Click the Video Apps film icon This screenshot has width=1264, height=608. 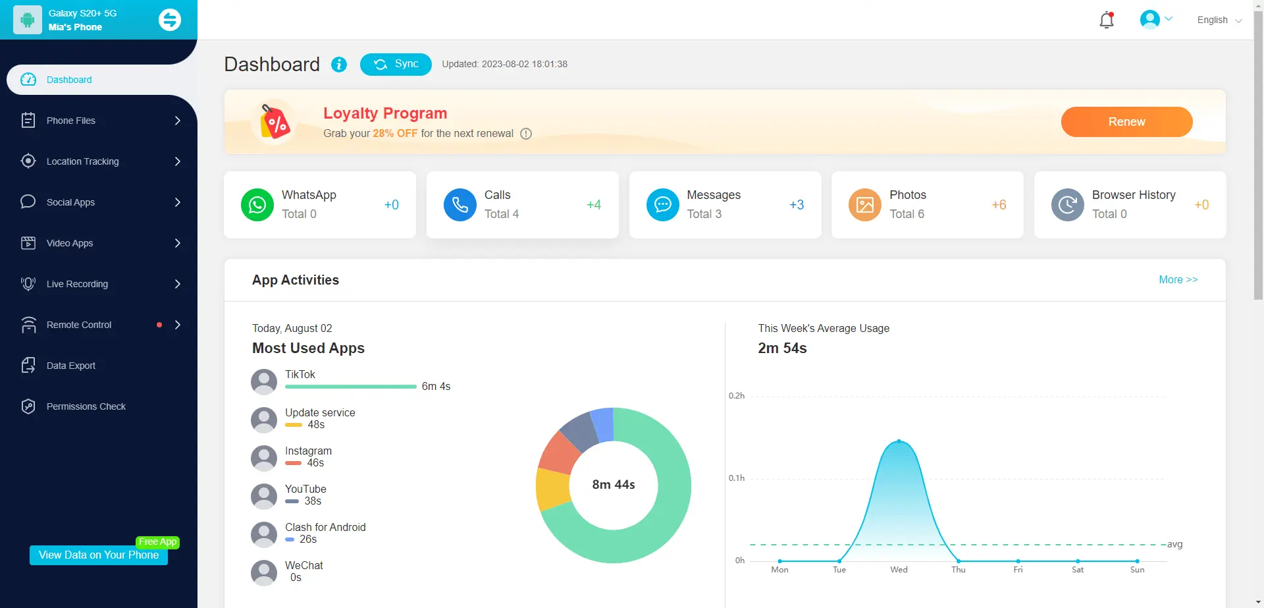(x=28, y=243)
